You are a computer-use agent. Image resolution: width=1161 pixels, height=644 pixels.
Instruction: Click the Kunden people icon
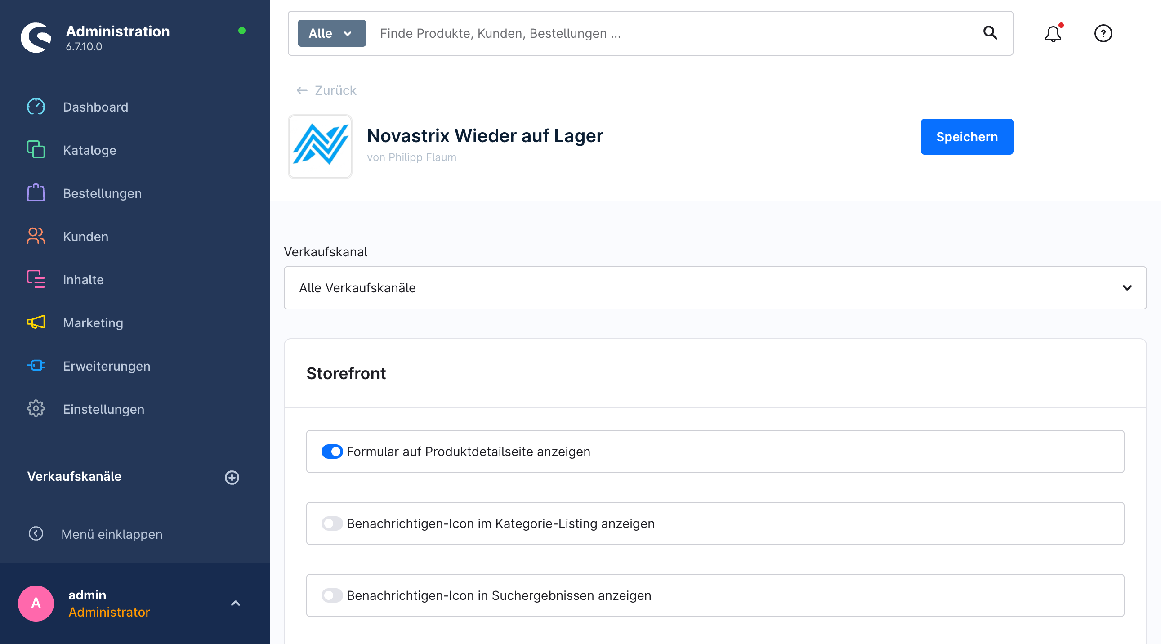(x=36, y=236)
